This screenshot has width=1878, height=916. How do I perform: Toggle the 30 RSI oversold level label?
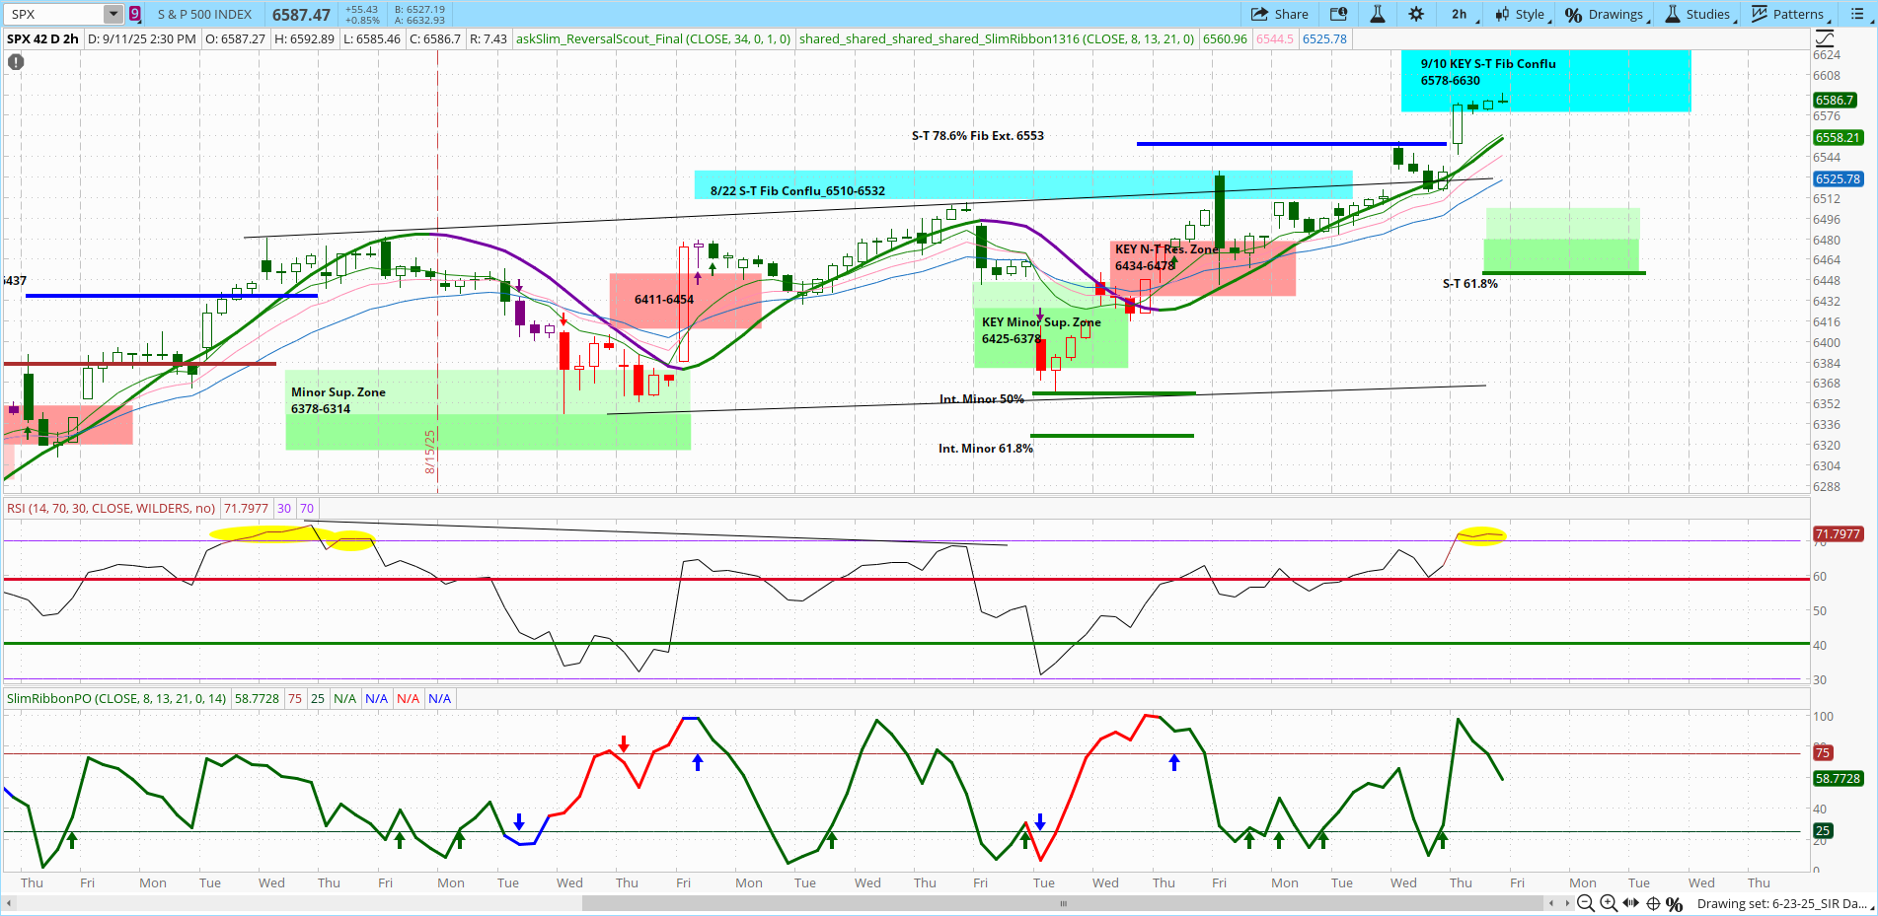pos(284,508)
